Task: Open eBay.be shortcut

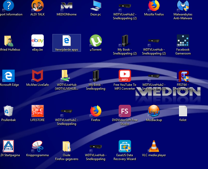Action: 38,41
